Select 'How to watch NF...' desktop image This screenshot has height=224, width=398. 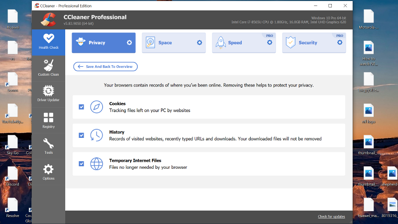point(369,54)
